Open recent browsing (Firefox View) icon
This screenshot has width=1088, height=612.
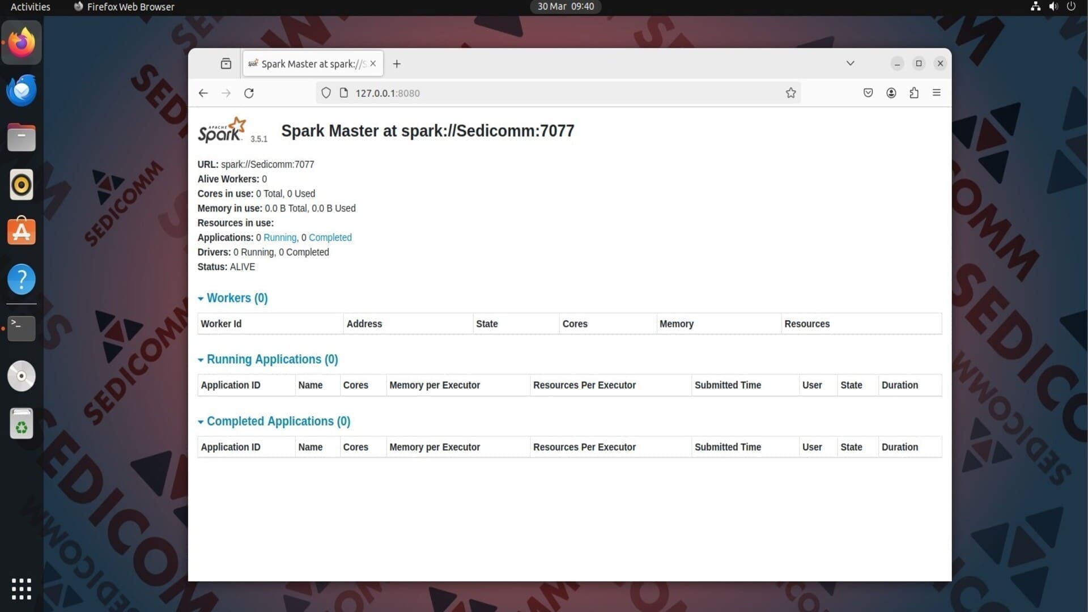(x=226, y=63)
